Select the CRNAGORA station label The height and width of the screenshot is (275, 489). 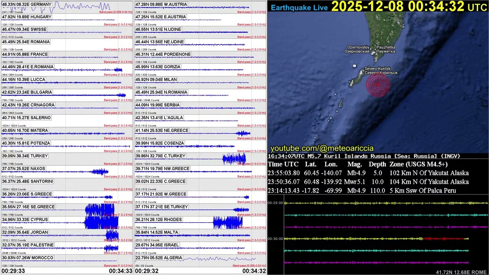point(28,105)
